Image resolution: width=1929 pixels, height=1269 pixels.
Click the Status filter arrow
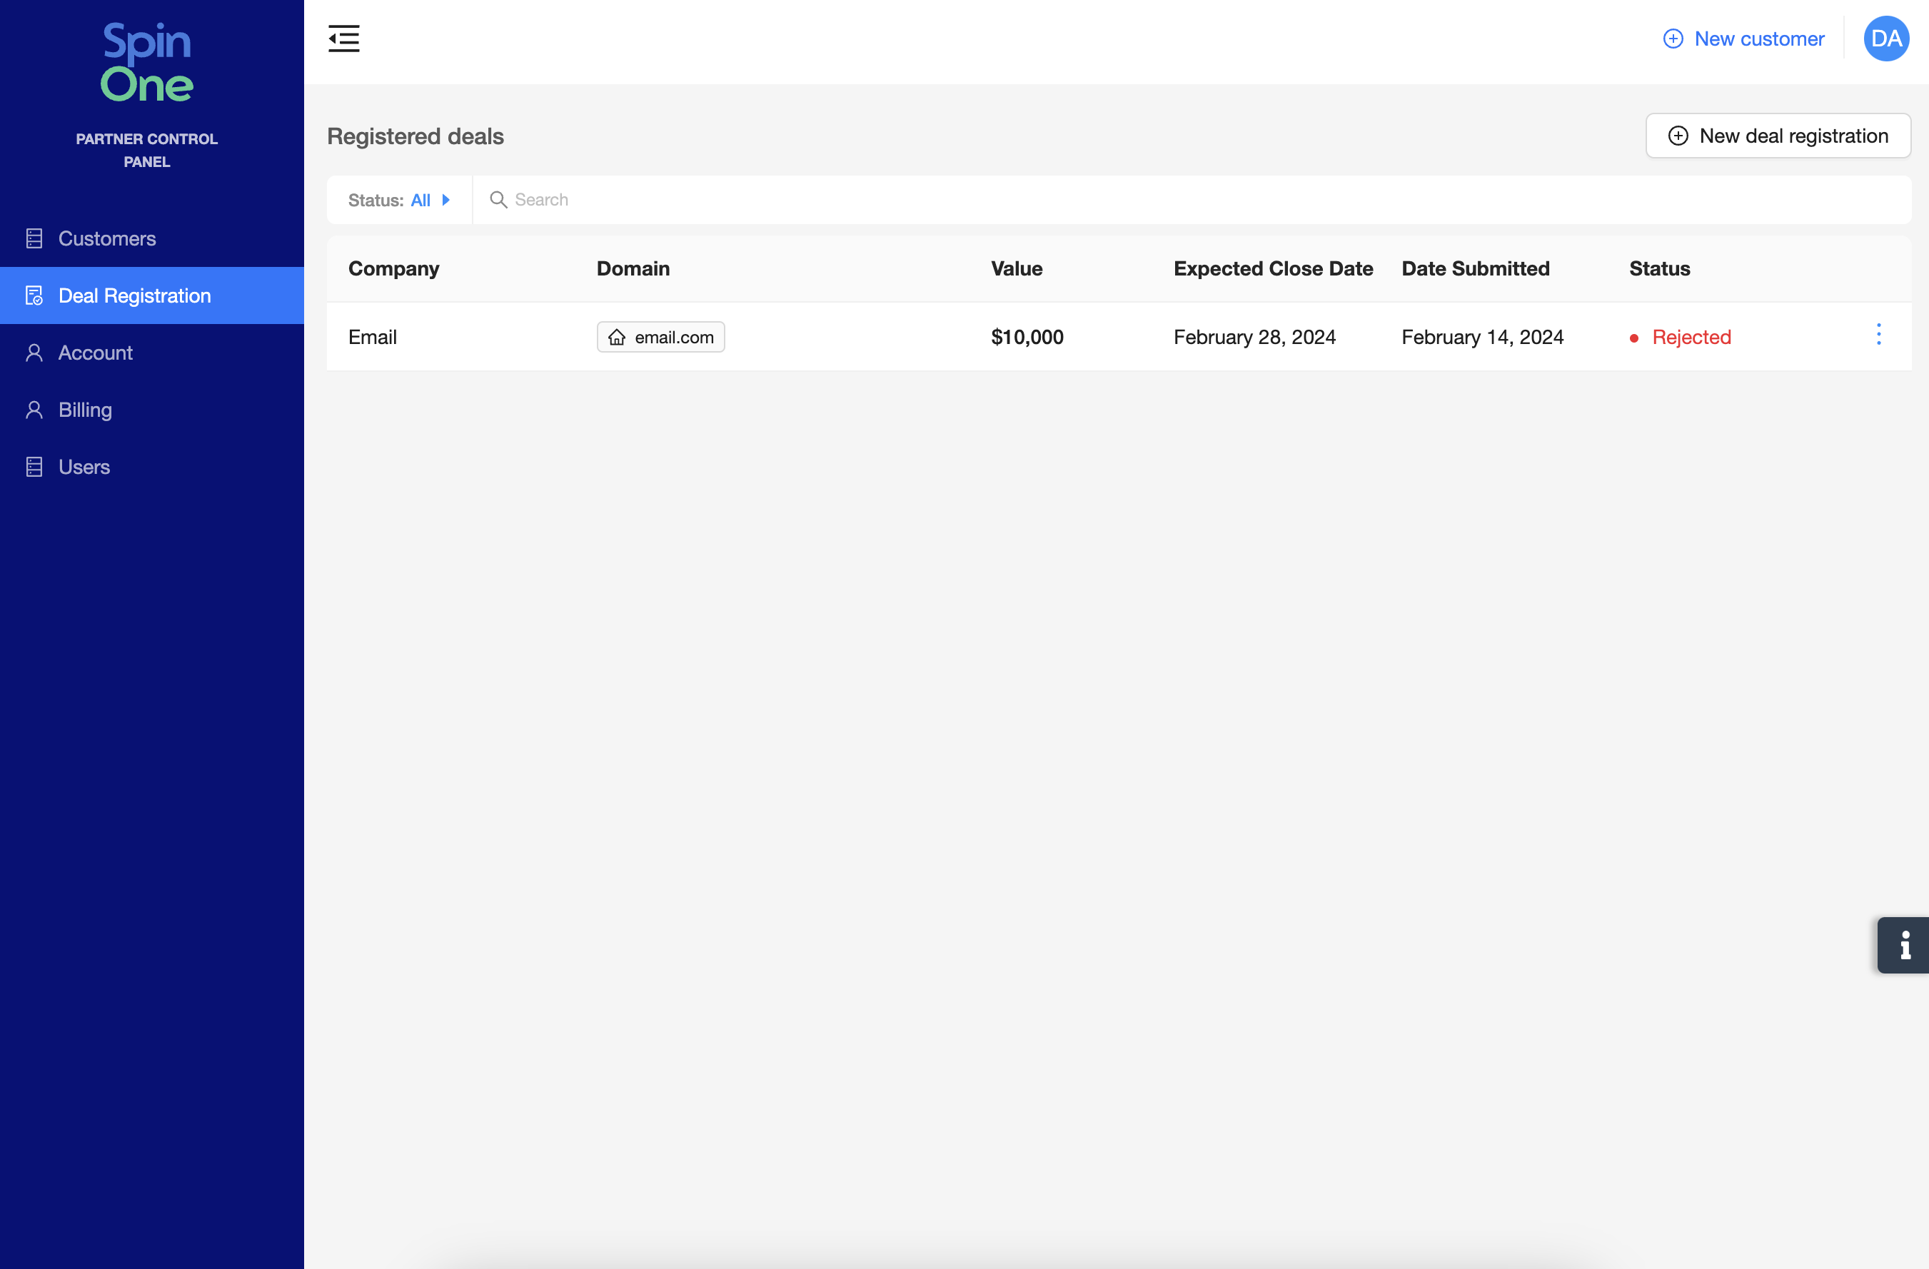(x=445, y=200)
